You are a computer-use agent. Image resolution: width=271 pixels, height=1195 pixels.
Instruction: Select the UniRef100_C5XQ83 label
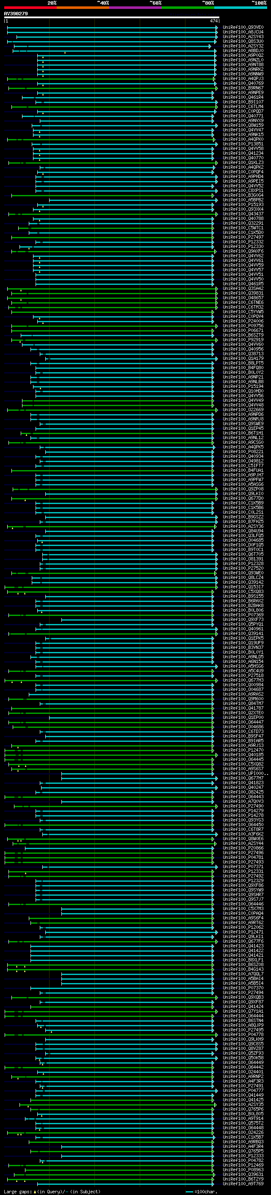click(x=243, y=591)
